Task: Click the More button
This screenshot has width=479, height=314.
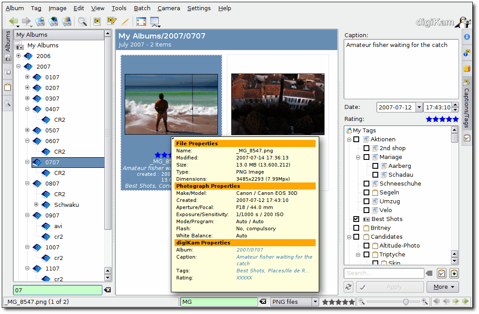Action: pyautogui.click(x=443, y=287)
